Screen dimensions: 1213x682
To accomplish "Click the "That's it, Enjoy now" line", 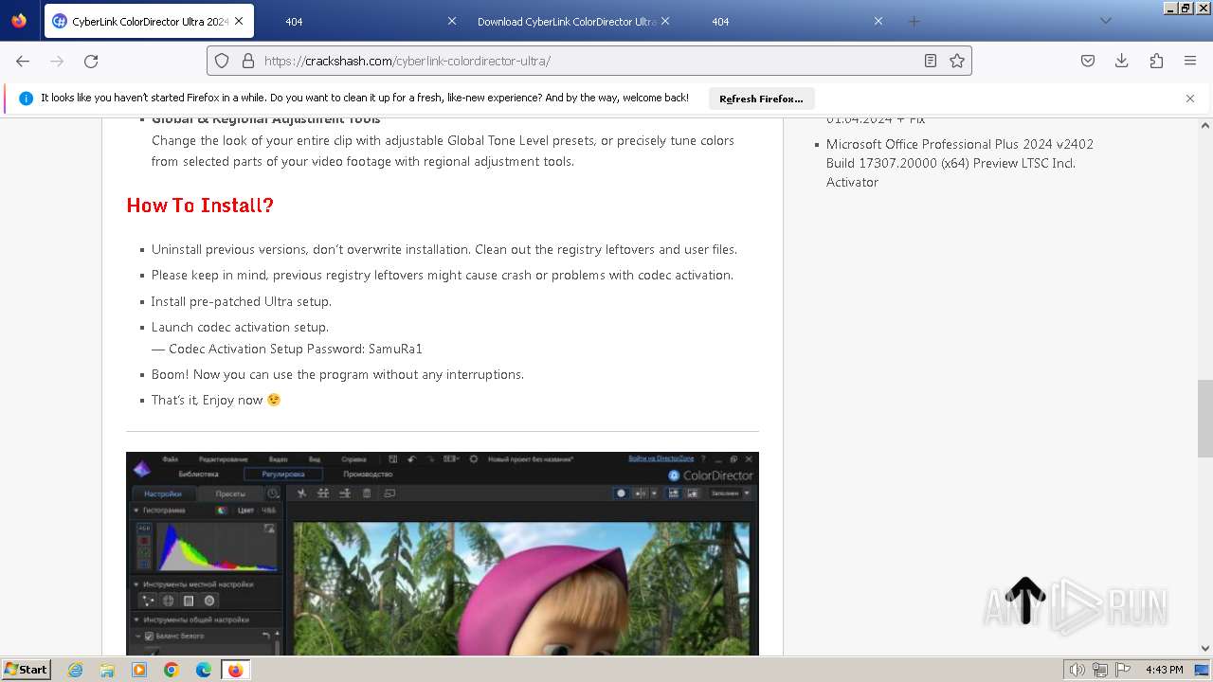I will click(216, 400).
